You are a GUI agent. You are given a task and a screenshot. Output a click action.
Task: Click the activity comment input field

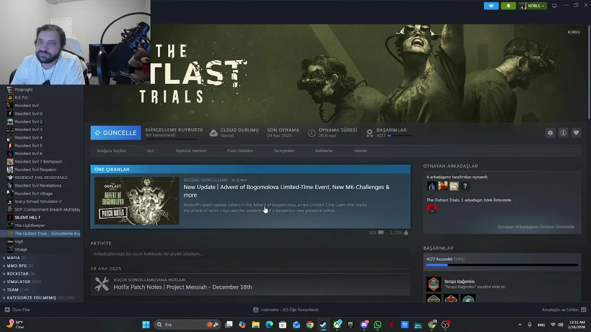pos(250,254)
